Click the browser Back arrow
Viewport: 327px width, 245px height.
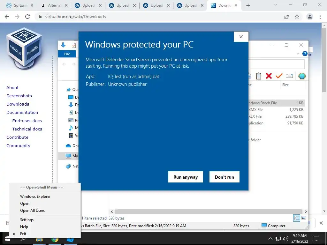(x=7, y=17)
